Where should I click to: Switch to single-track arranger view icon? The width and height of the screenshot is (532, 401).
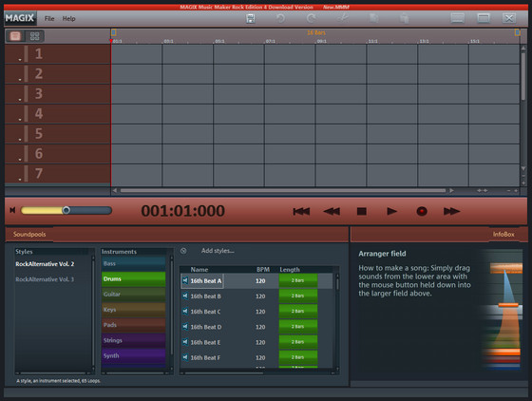[x=15, y=36]
